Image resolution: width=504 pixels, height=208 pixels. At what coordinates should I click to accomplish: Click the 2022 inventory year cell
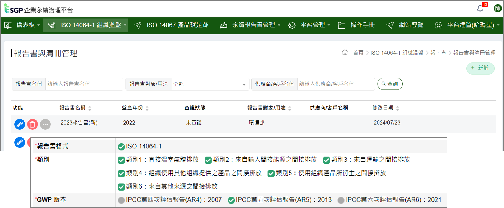pos(129,123)
